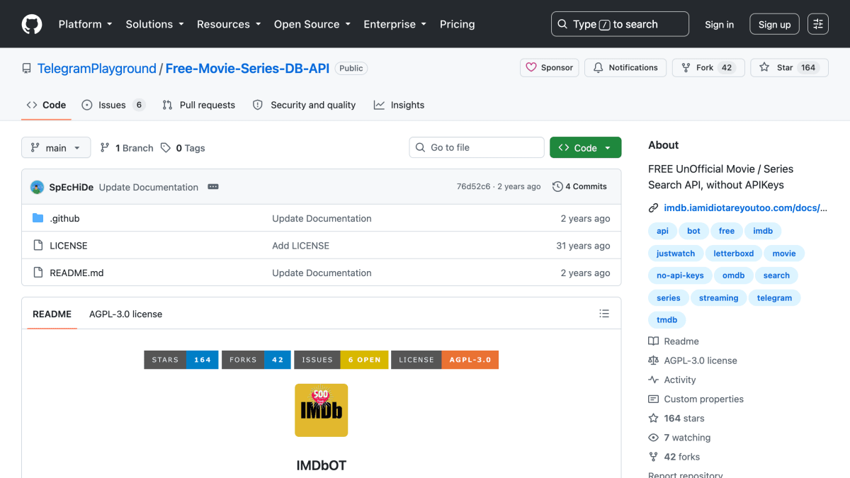Select the AGPL-3.0 license tab
The width and height of the screenshot is (850, 478).
[x=125, y=314]
